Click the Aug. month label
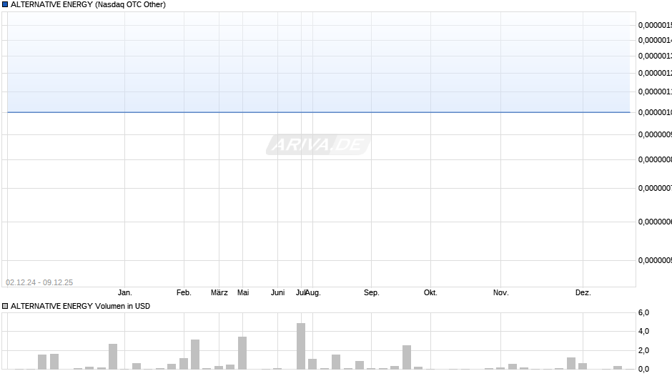The height and width of the screenshot is (376, 672). point(313,293)
